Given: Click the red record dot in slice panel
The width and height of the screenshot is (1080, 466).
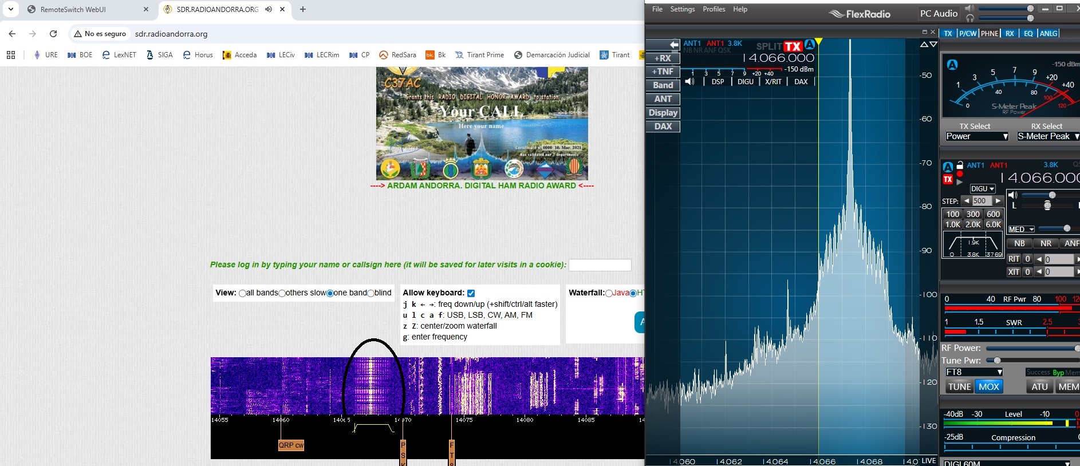Looking at the screenshot, I should pyautogui.click(x=960, y=174).
